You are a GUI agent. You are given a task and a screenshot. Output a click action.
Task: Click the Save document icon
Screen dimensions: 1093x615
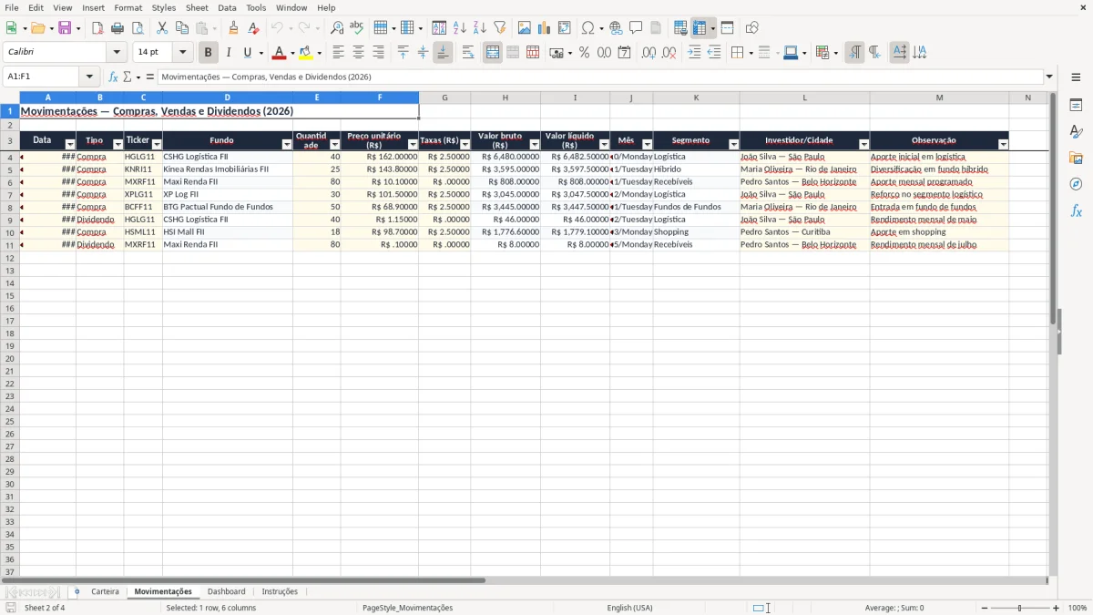coord(65,28)
